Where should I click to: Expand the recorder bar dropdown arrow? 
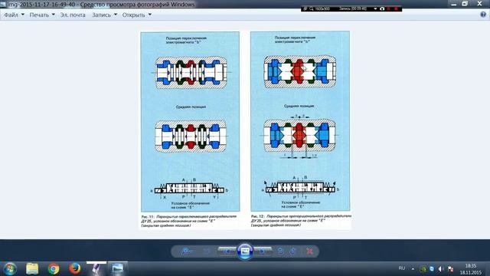click(x=375, y=8)
